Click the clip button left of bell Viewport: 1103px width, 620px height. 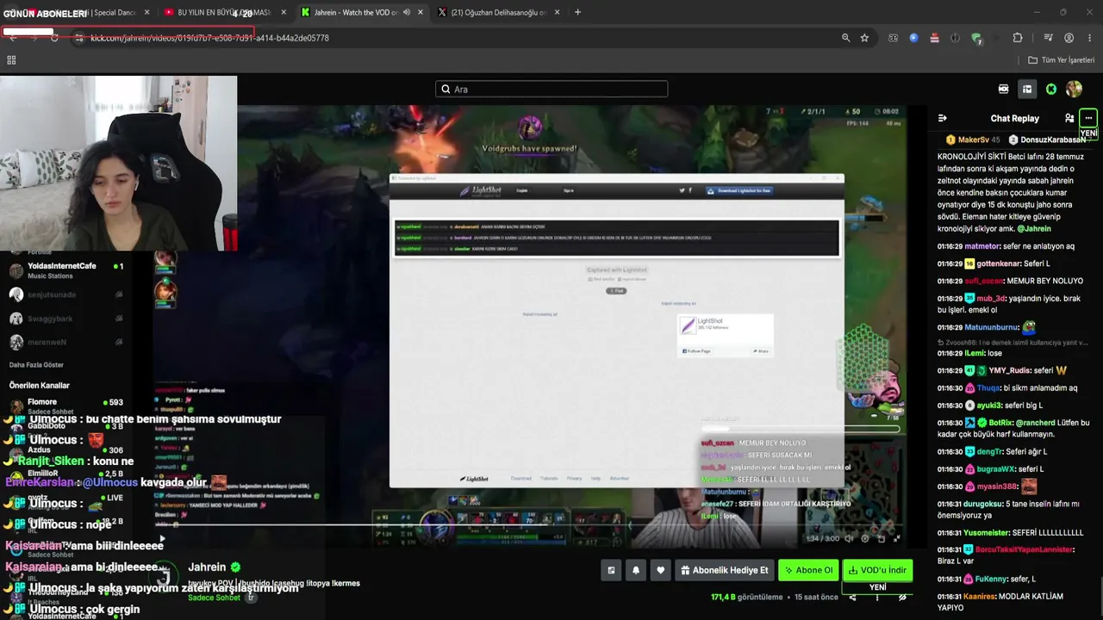coord(611,570)
